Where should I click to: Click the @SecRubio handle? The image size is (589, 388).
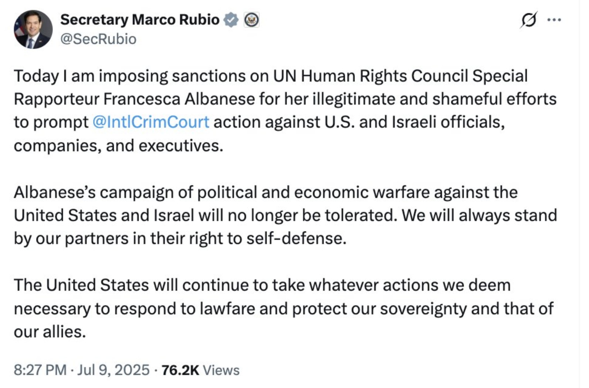[x=98, y=39]
